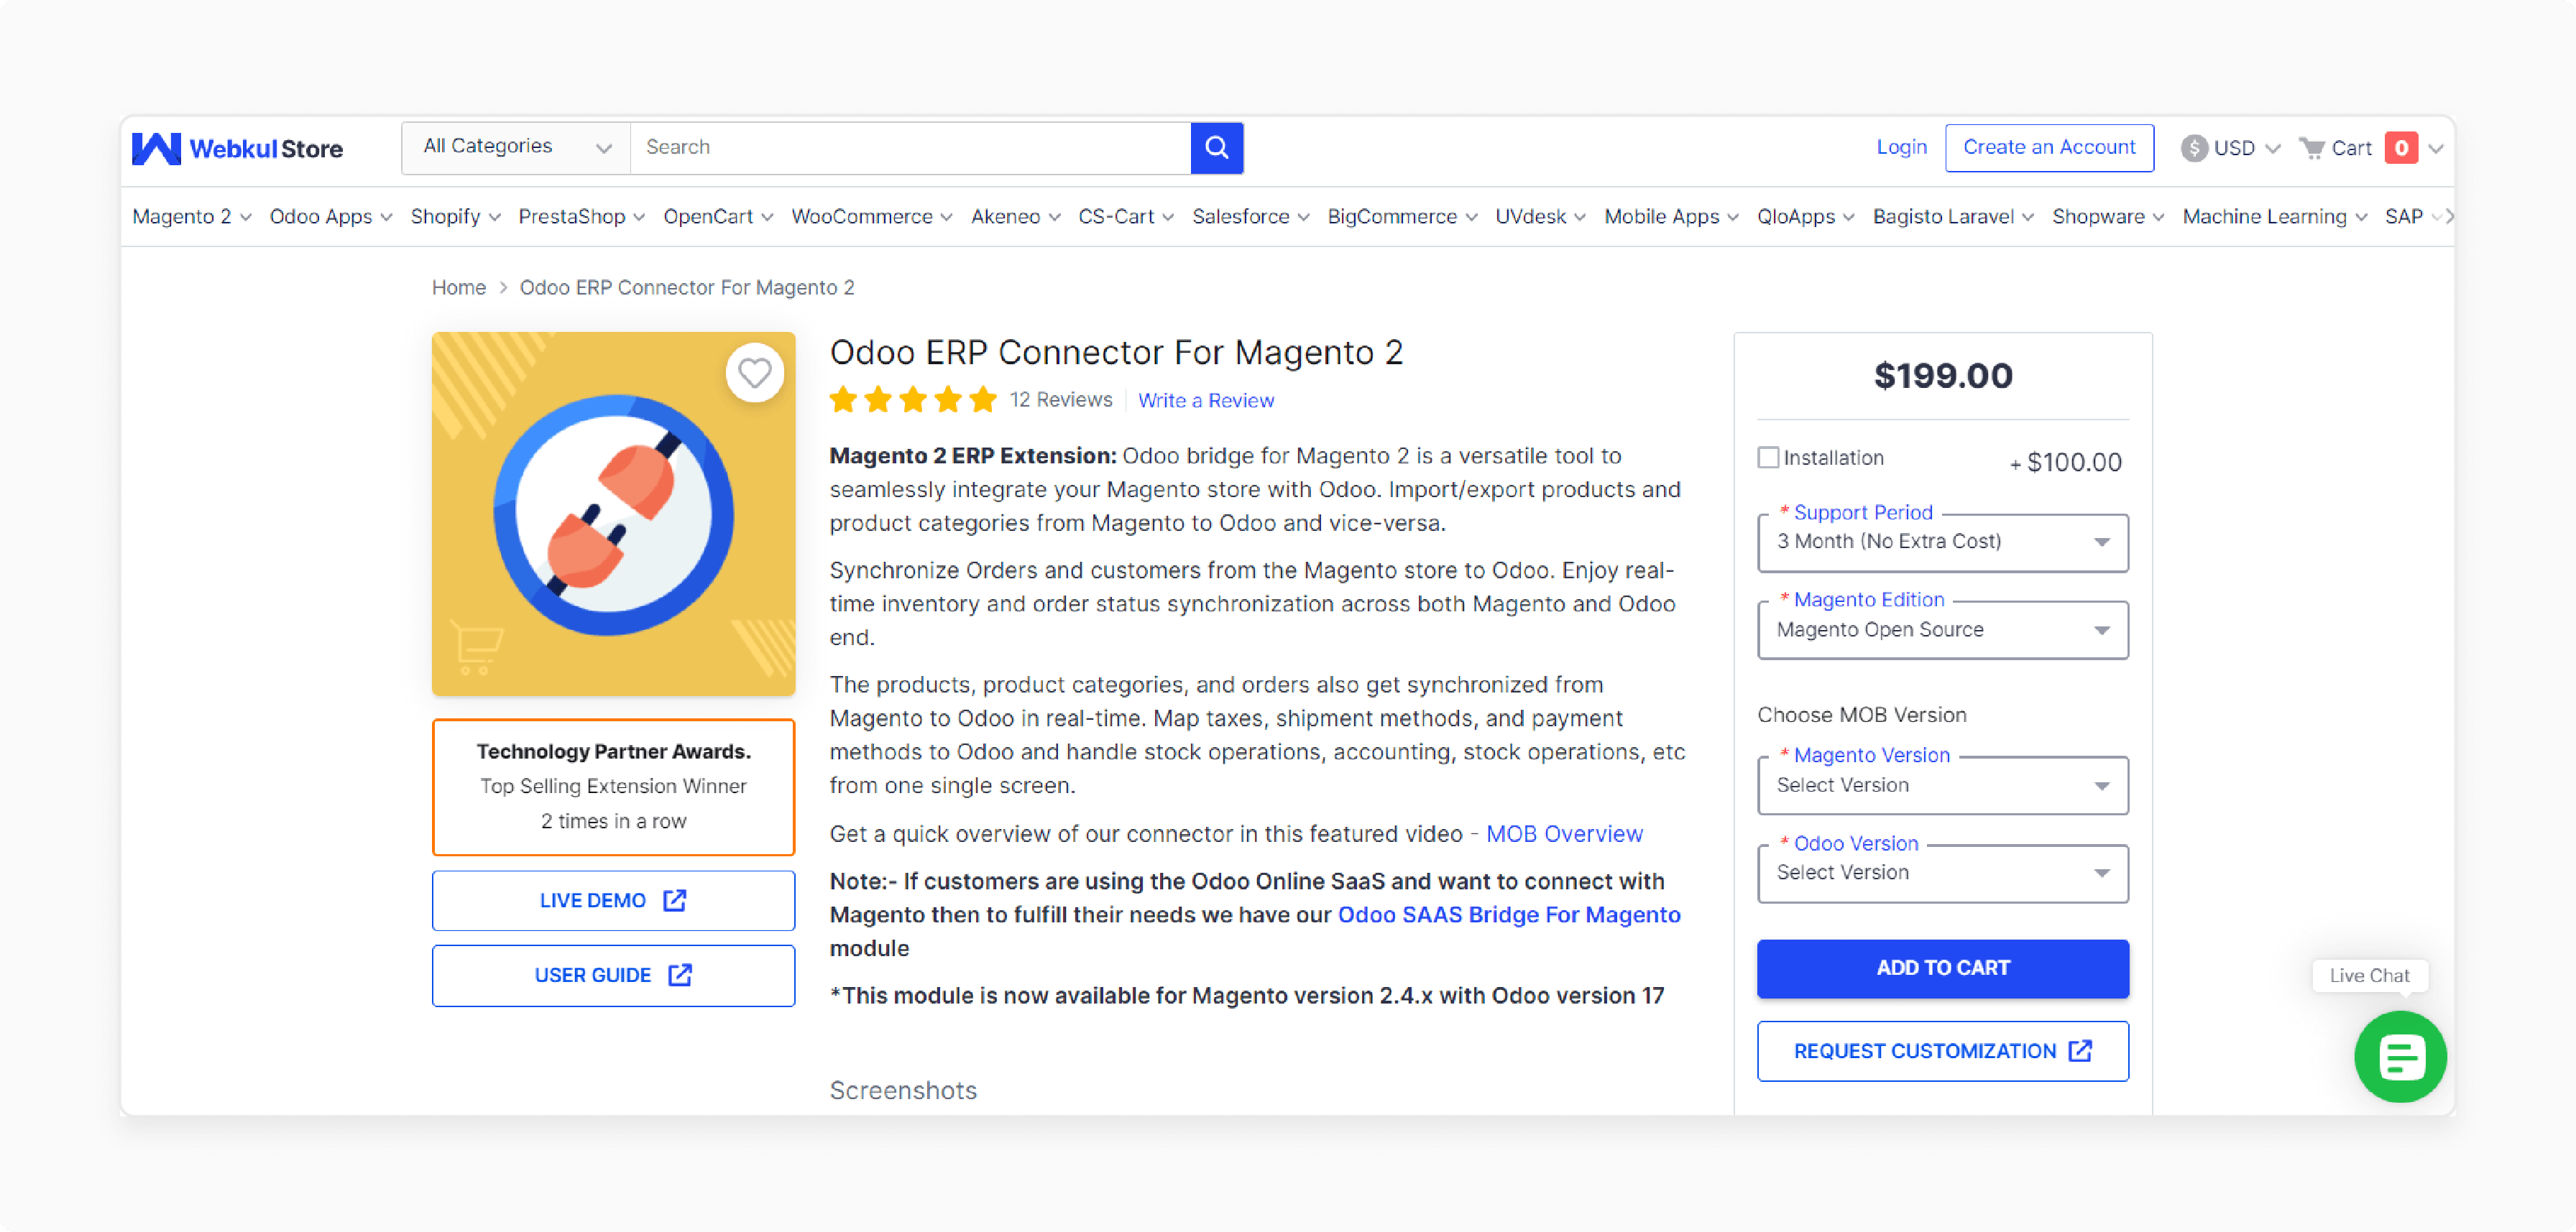
Task: Expand the UVdesk menu
Action: pos(1540,217)
